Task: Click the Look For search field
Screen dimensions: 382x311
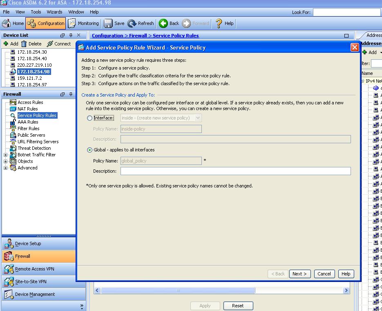Action: (x=347, y=12)
